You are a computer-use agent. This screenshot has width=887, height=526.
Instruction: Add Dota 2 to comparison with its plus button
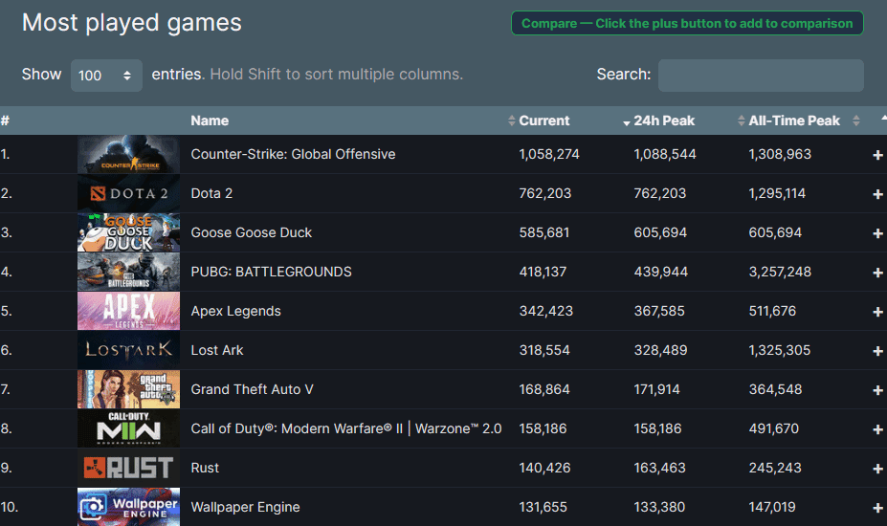[877, 194]
